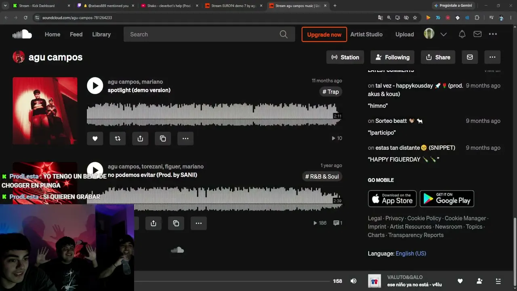The image size is (517, 291).
Task: Open agu campos profile more options
Action: (x=492, y=57)
